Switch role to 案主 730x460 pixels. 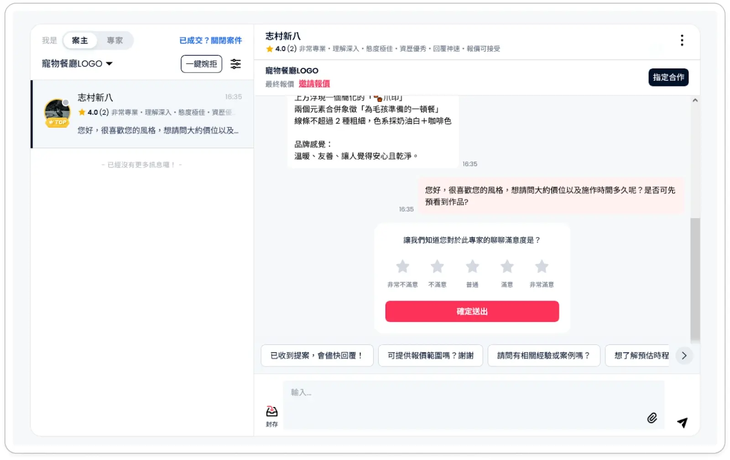point(80,41)
